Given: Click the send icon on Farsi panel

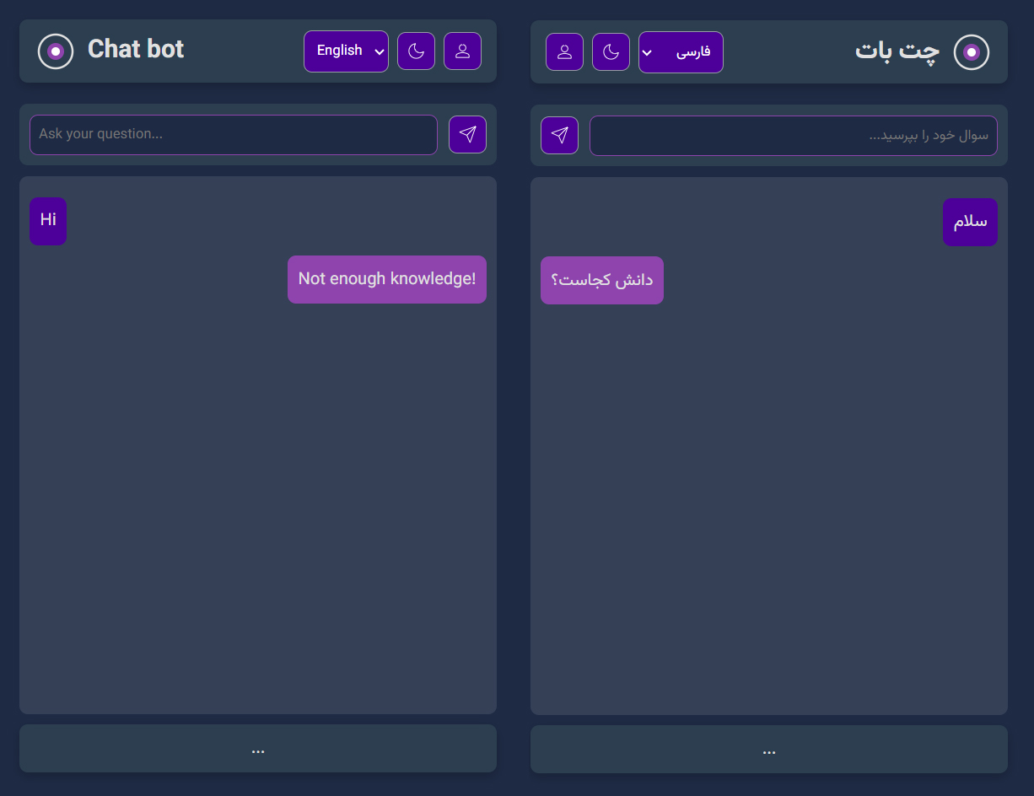Looking at the screenshot, I should (559, 135).
